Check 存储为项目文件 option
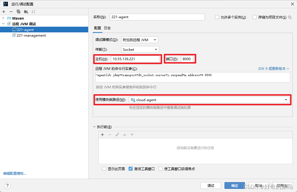The width and height of the screenshot is (297, 192). click(x=254, y=17)
